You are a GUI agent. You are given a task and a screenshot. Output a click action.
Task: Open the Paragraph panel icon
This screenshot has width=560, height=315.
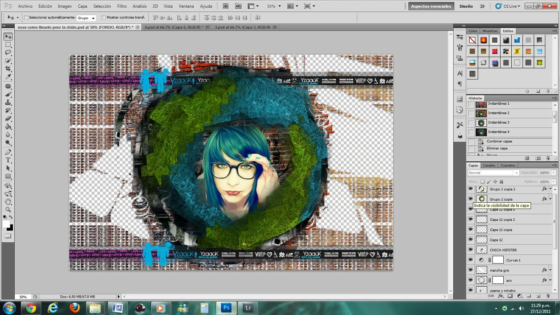[x=460, y=84]
